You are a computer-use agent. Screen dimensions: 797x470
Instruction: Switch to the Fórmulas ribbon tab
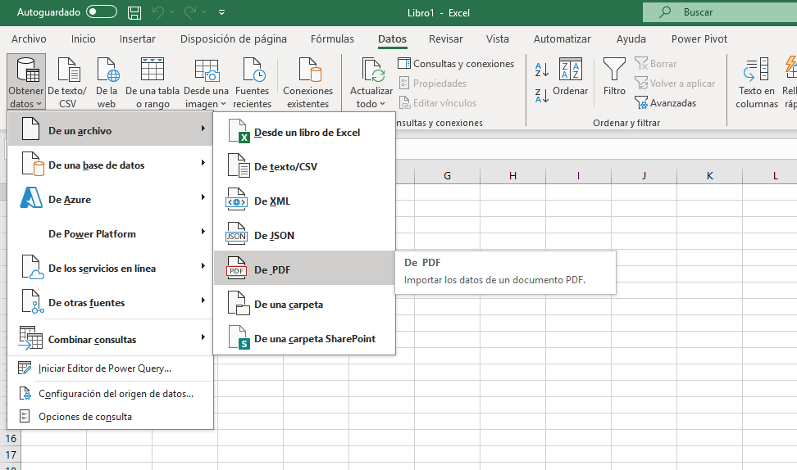pyautogui.click(x=332, y=38)
